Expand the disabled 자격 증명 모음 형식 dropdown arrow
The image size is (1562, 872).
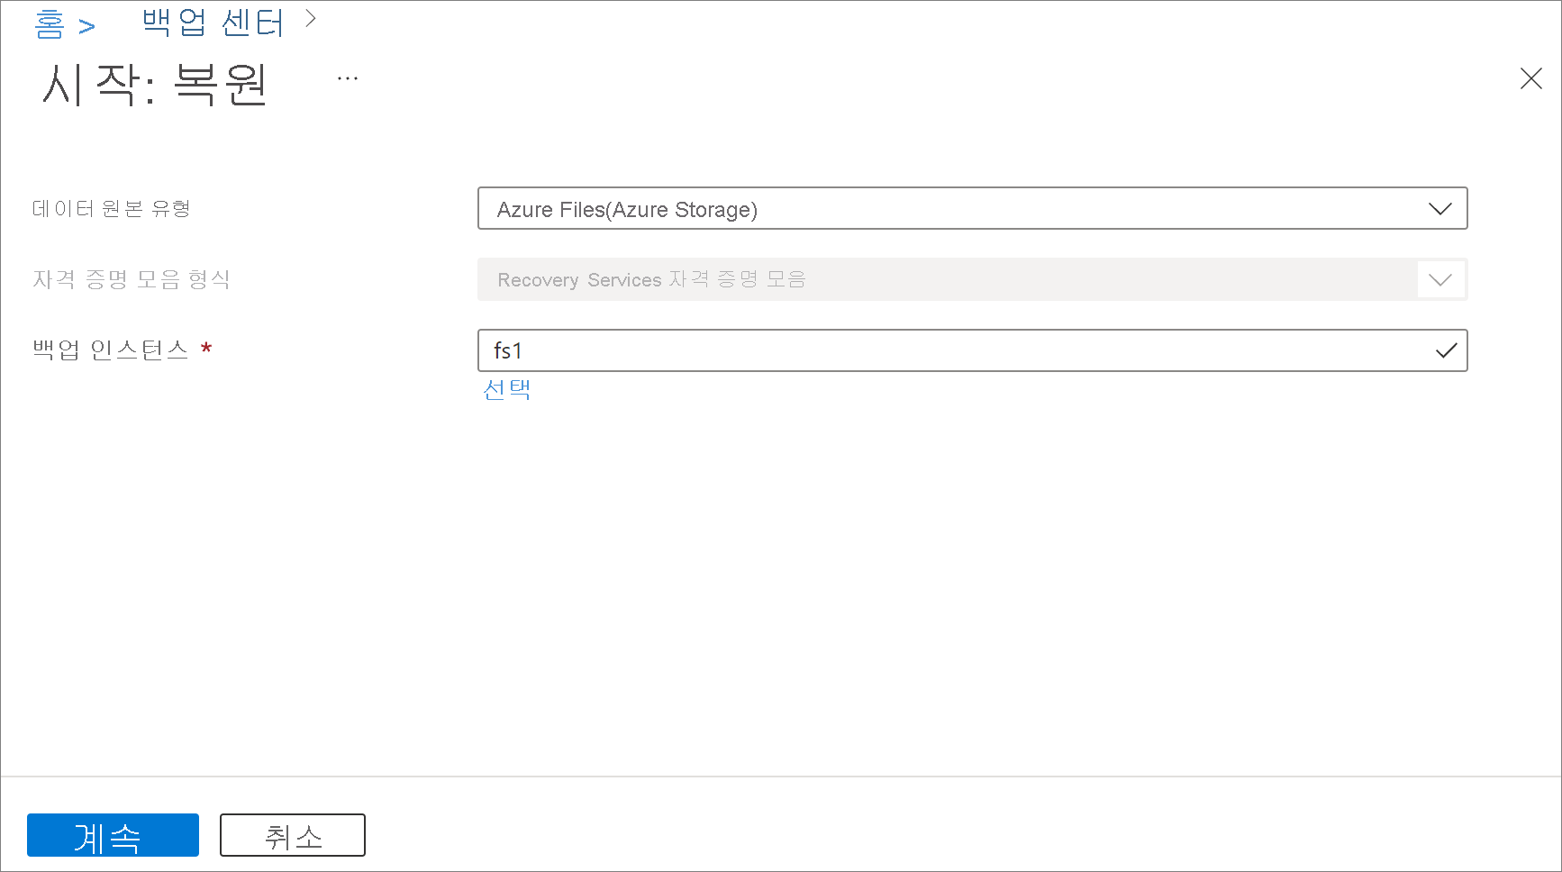point(1440,279)
